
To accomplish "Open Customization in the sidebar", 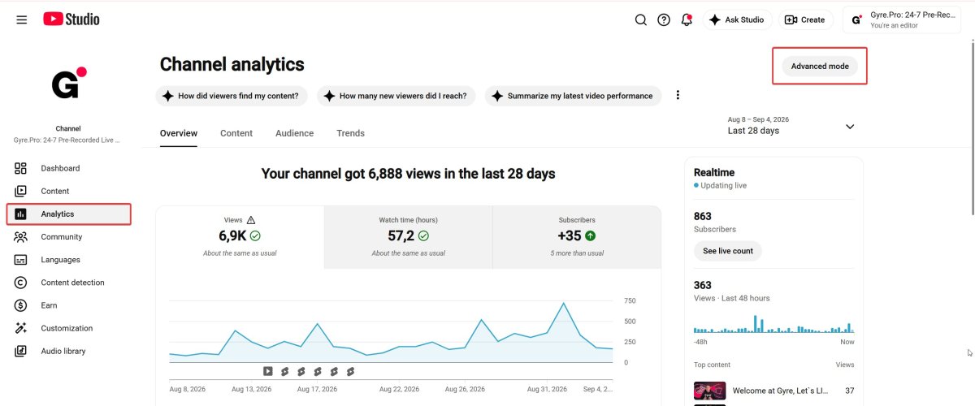I will pos(68,328).
